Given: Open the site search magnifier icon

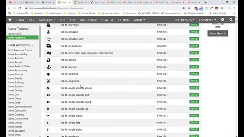Looking at the screenshot, I should [231, 20].
